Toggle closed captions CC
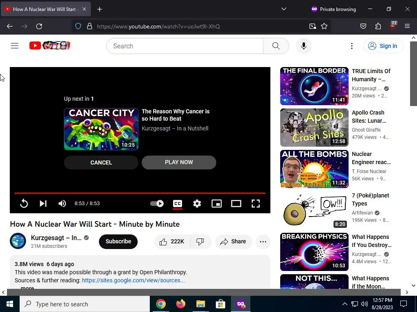This screenshot has width=417, height=312. tap(178, 204)
